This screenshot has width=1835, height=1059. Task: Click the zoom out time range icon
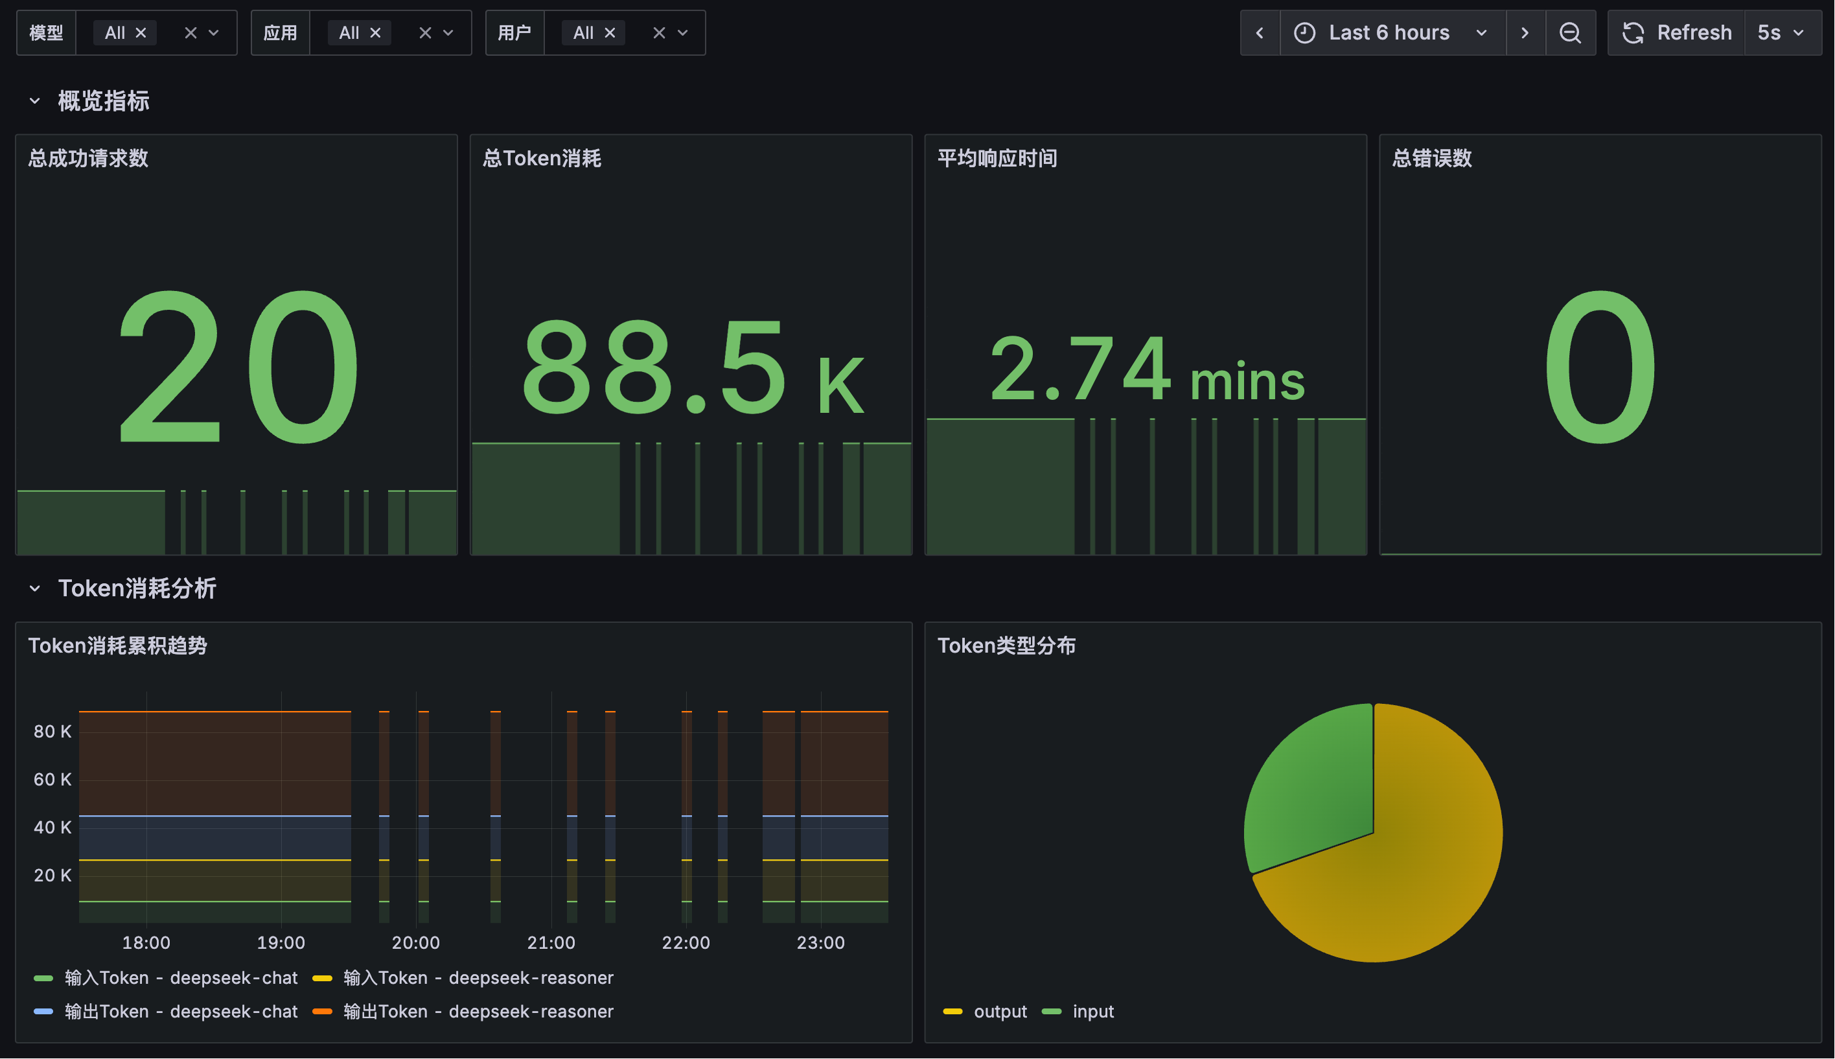1569,33
